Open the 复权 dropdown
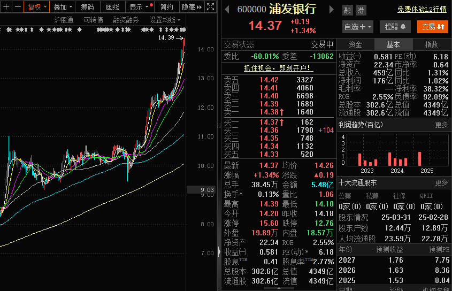This screenshot has width=452, height=291. [x=36, y=6]
